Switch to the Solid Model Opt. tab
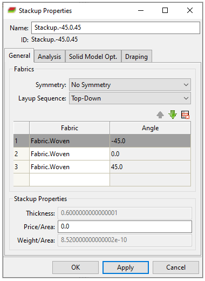The height and width of the screenshot is (281, 205). 93,57
